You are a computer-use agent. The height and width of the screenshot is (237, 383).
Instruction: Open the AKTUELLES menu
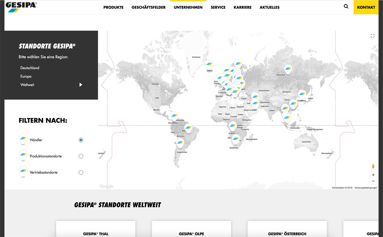(269, 7)
